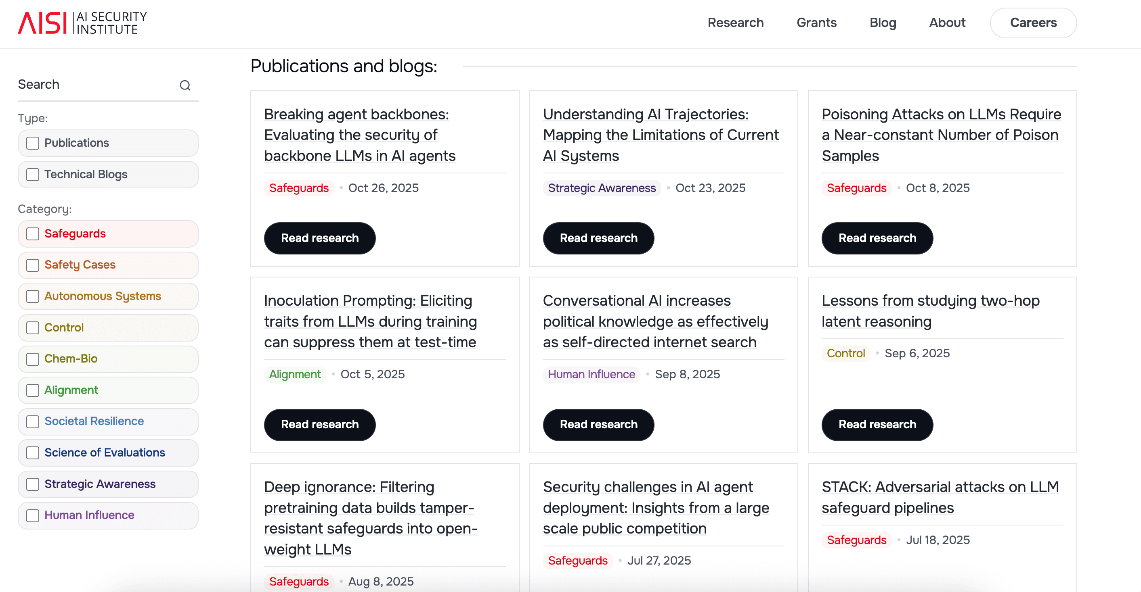Viewport: 1141px width, 592px height.
Task: Check the Safeguards category checkbox
Action: pyautogui.click(x=33, y=233)
